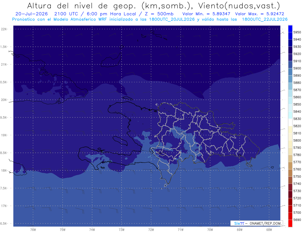Click the '70W' longitude label
Screen dimensions: 302x233
pos(210,230)
